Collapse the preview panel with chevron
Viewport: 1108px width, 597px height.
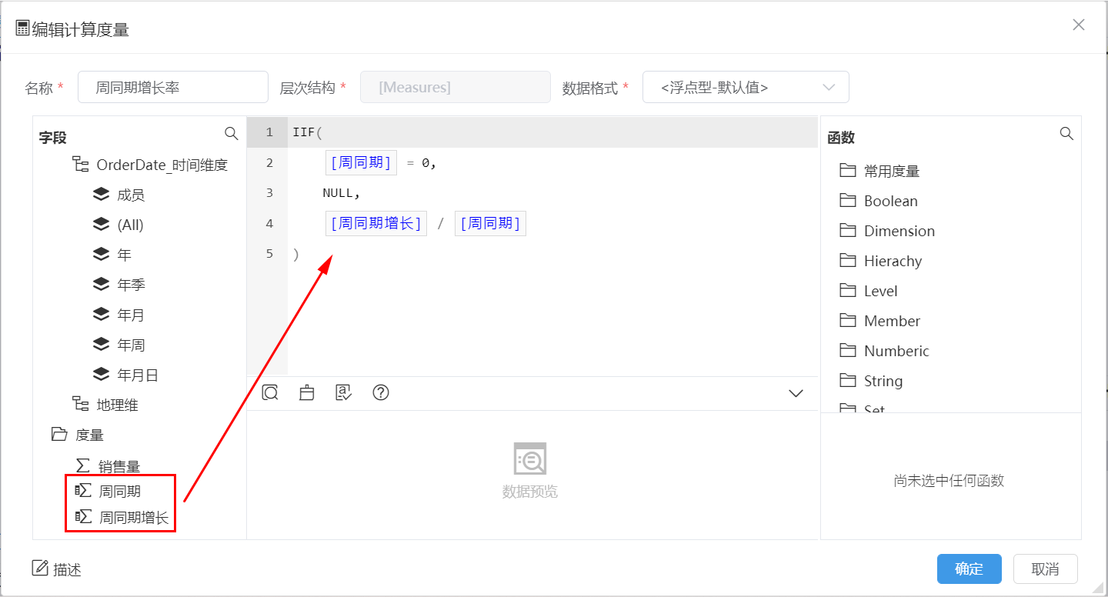point(796,394)
